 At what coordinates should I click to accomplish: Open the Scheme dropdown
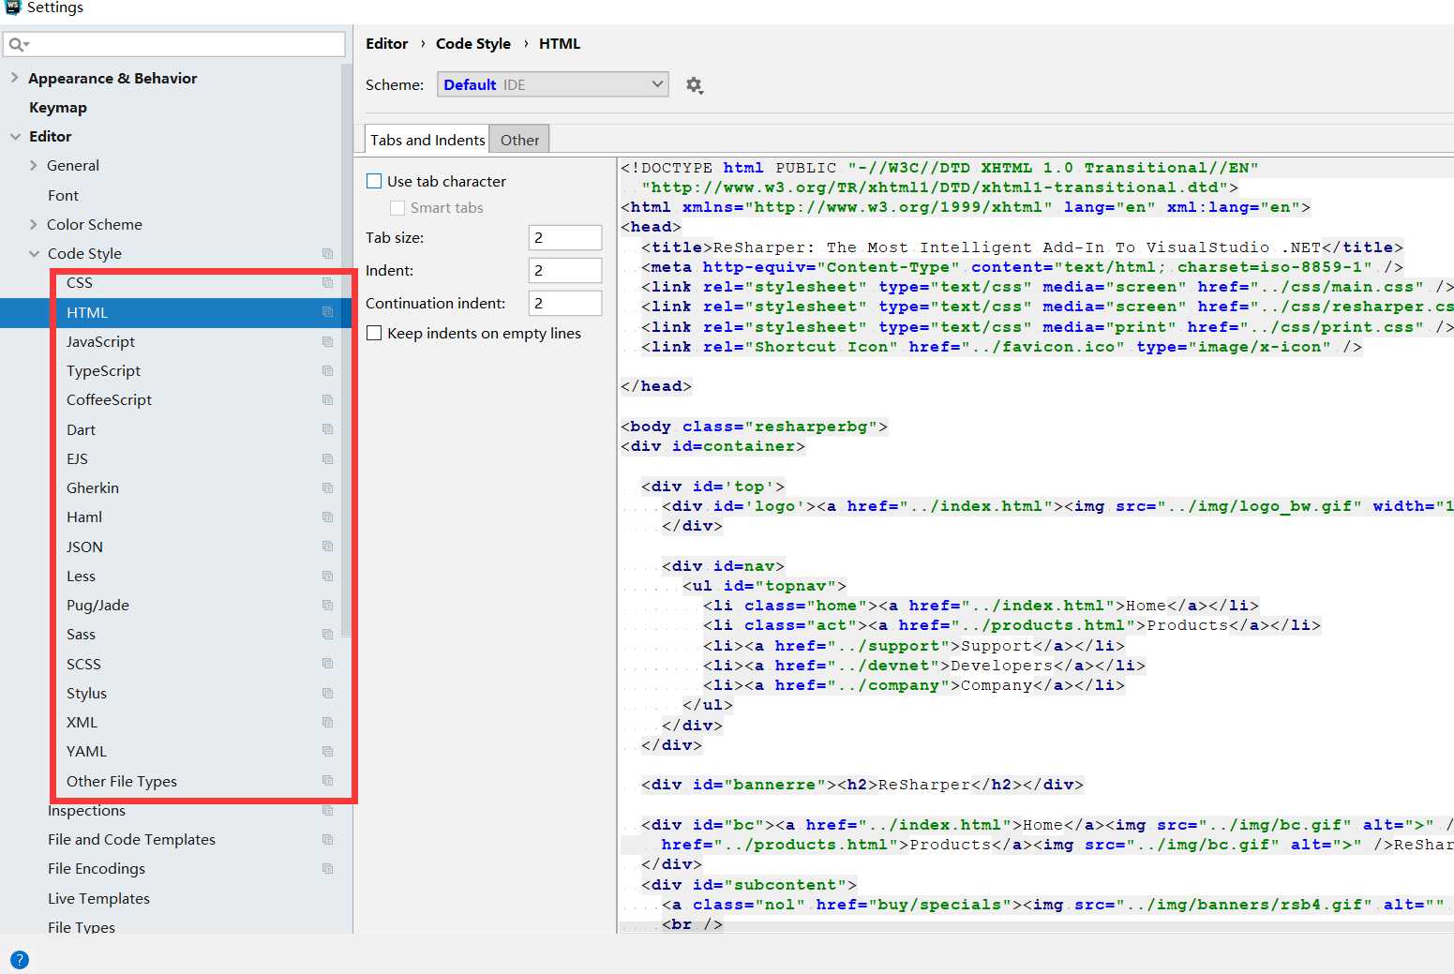click(553, 84)
